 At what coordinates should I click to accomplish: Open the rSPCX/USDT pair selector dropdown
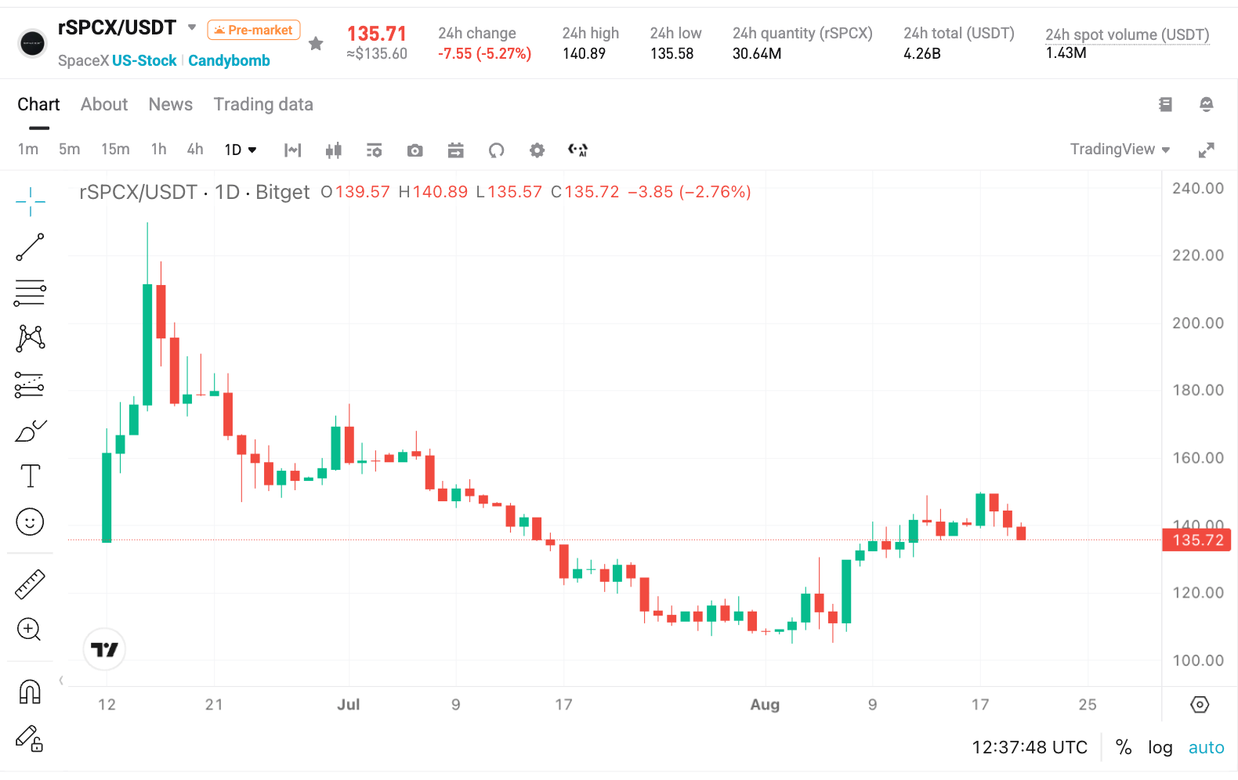point(192,27)
